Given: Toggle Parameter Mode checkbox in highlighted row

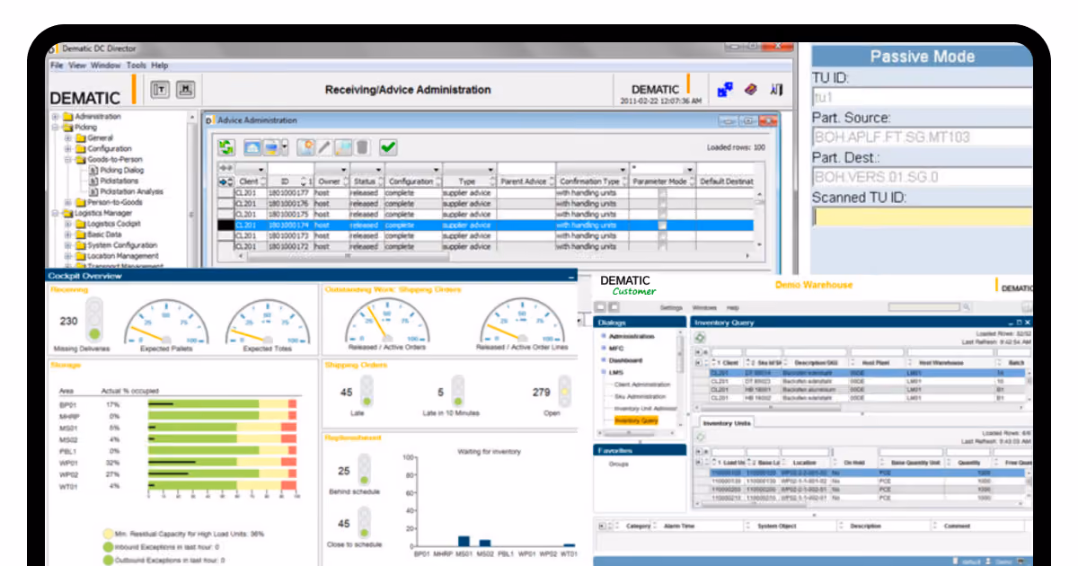Looking at the screenshot, I should coord(662,226).
